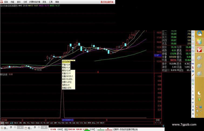This screenshot has height=131, width=204.
Task: Click the 程... minimized window icon
Action: pyautogui.click(x=28, y=128)
